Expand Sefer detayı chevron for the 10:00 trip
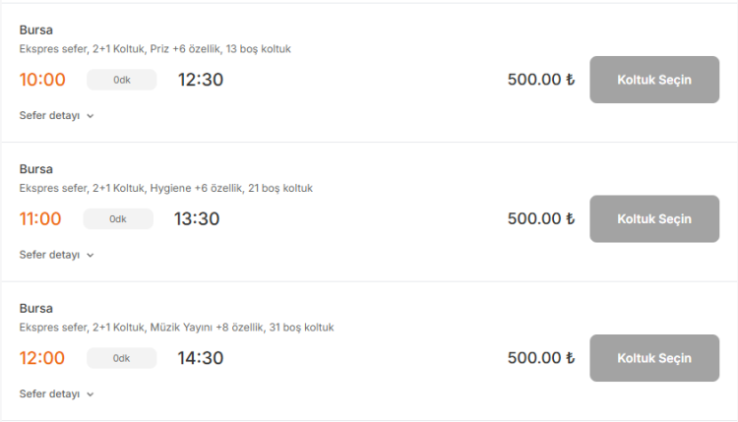 (x=91, y=116)
